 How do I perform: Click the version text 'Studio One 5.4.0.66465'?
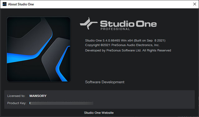point(103,40)
